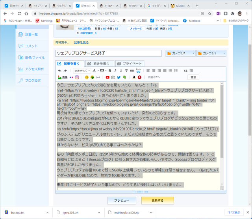Image resolution: width=252 pixels, height=219 pixels.
Task: Insert a numbered list
Action: click(176, 71)
